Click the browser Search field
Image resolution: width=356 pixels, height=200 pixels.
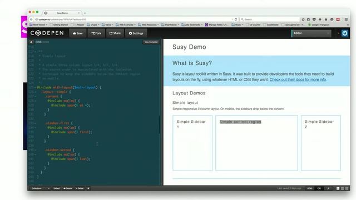coord(270,19)
